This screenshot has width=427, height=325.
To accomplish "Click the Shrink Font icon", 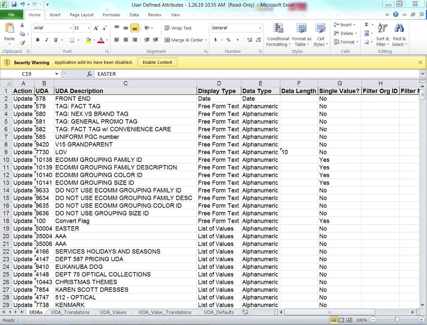I will [105, 28].
